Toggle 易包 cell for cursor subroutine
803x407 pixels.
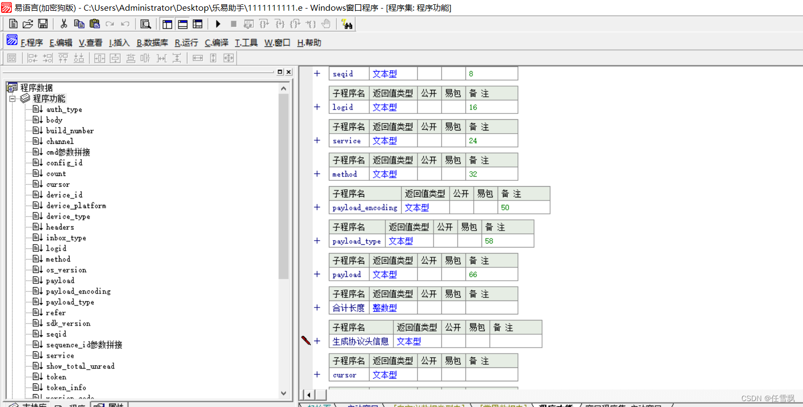click(x=454, y=375)
